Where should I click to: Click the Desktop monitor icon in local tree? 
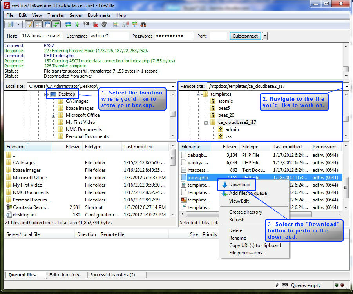pos(53,94)
